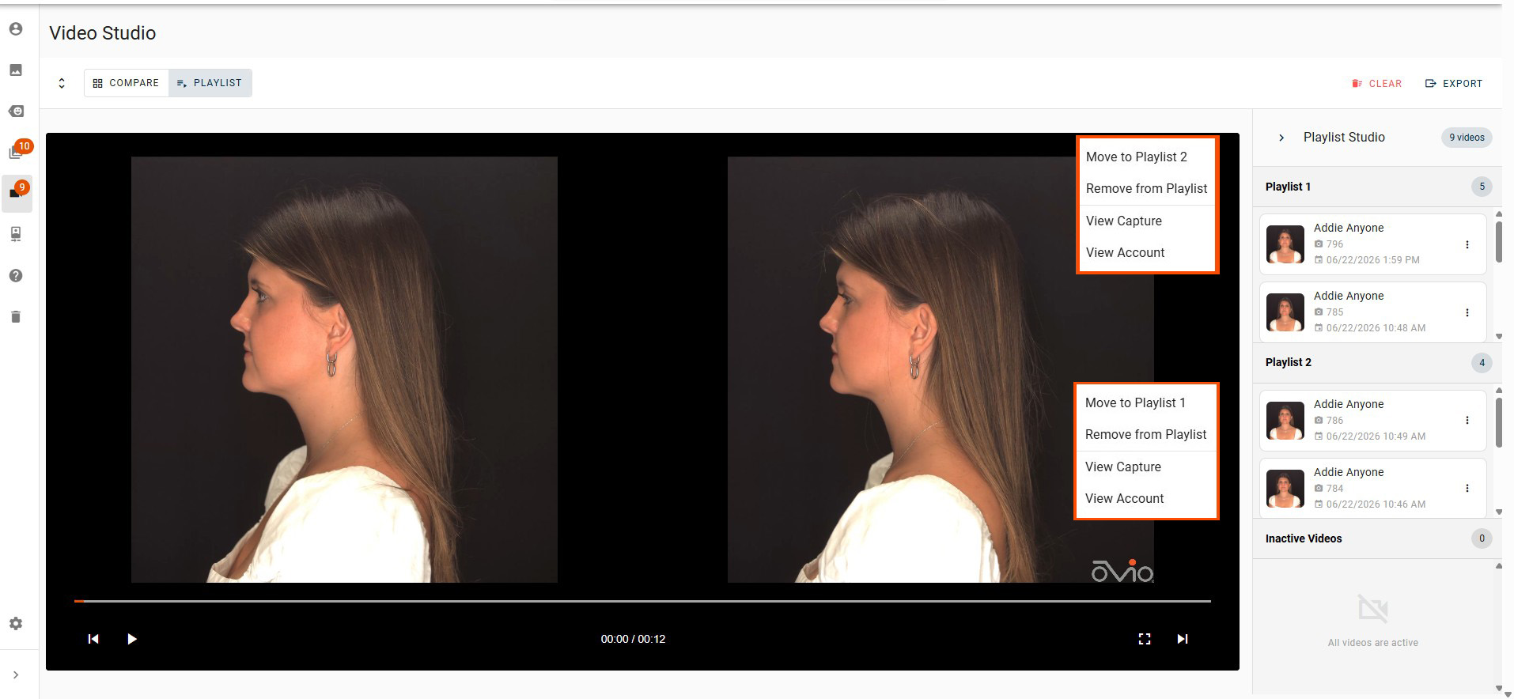The image size is (1514, 699).
Task: Click View Capture below Move to Playlist 1
Action: [1146, 467]
